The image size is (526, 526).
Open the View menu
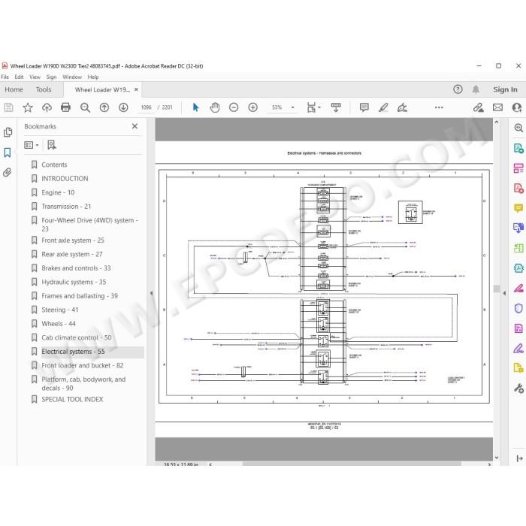tap(35, 77)
